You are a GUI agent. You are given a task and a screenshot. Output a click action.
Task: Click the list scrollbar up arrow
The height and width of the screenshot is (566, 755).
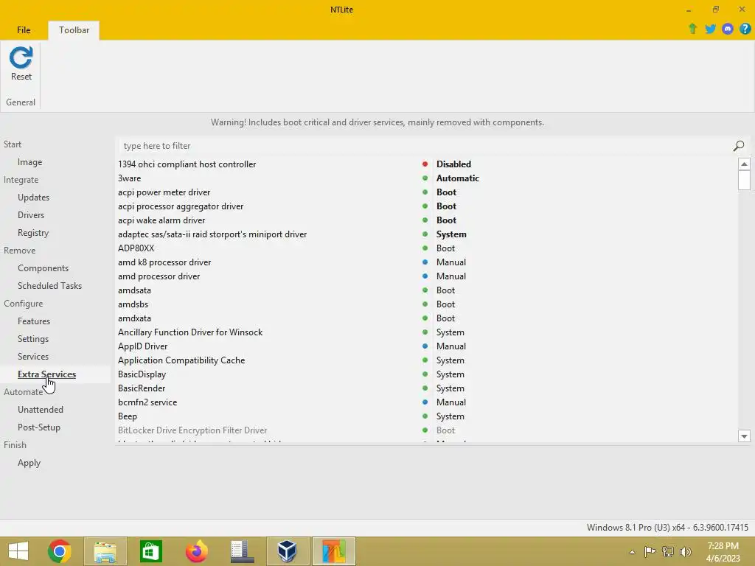click(744, 164)
